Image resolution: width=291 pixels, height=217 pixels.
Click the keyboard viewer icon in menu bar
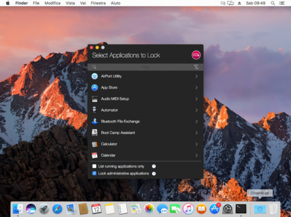click(x=223, y=3)
